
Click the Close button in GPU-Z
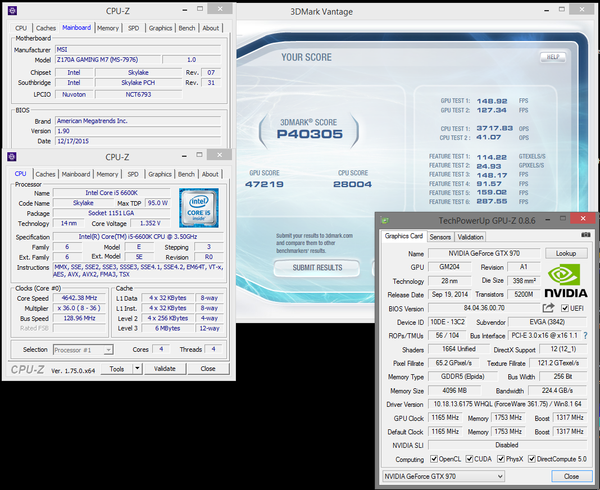571,476
